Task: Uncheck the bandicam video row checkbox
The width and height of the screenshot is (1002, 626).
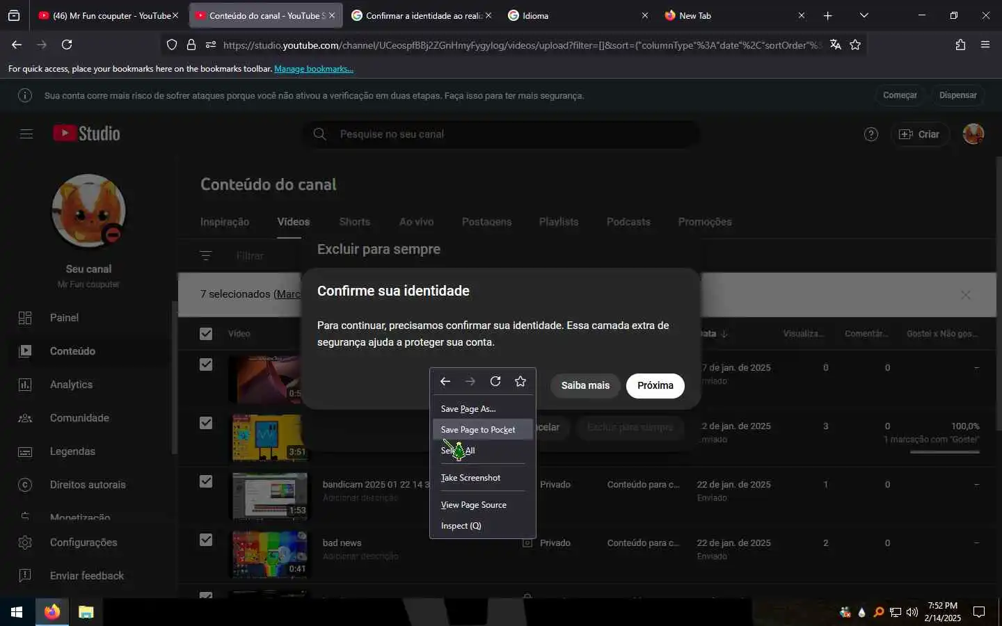Action: coord(206,481)
